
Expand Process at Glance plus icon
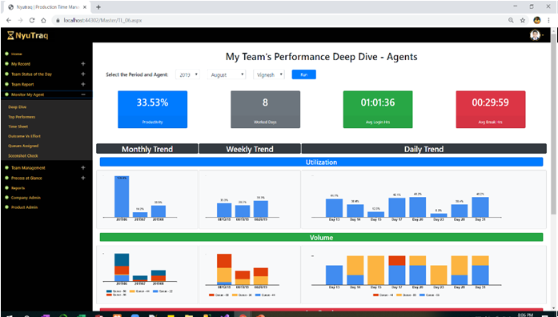point(83,178)
